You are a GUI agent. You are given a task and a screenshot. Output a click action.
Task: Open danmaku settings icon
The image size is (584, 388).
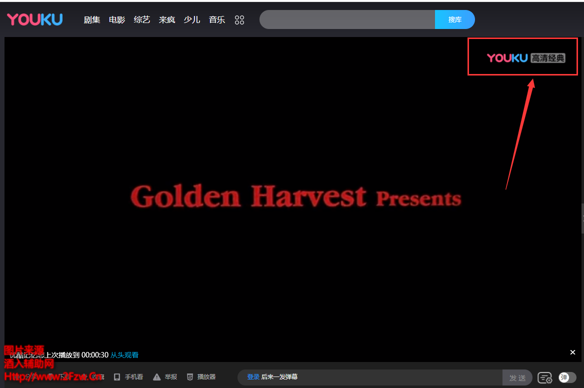point(545,377)
